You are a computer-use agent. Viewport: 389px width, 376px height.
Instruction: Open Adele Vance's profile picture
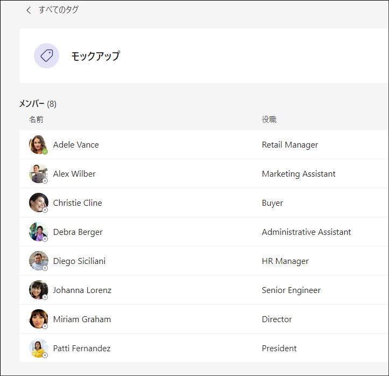click(38, 144)
